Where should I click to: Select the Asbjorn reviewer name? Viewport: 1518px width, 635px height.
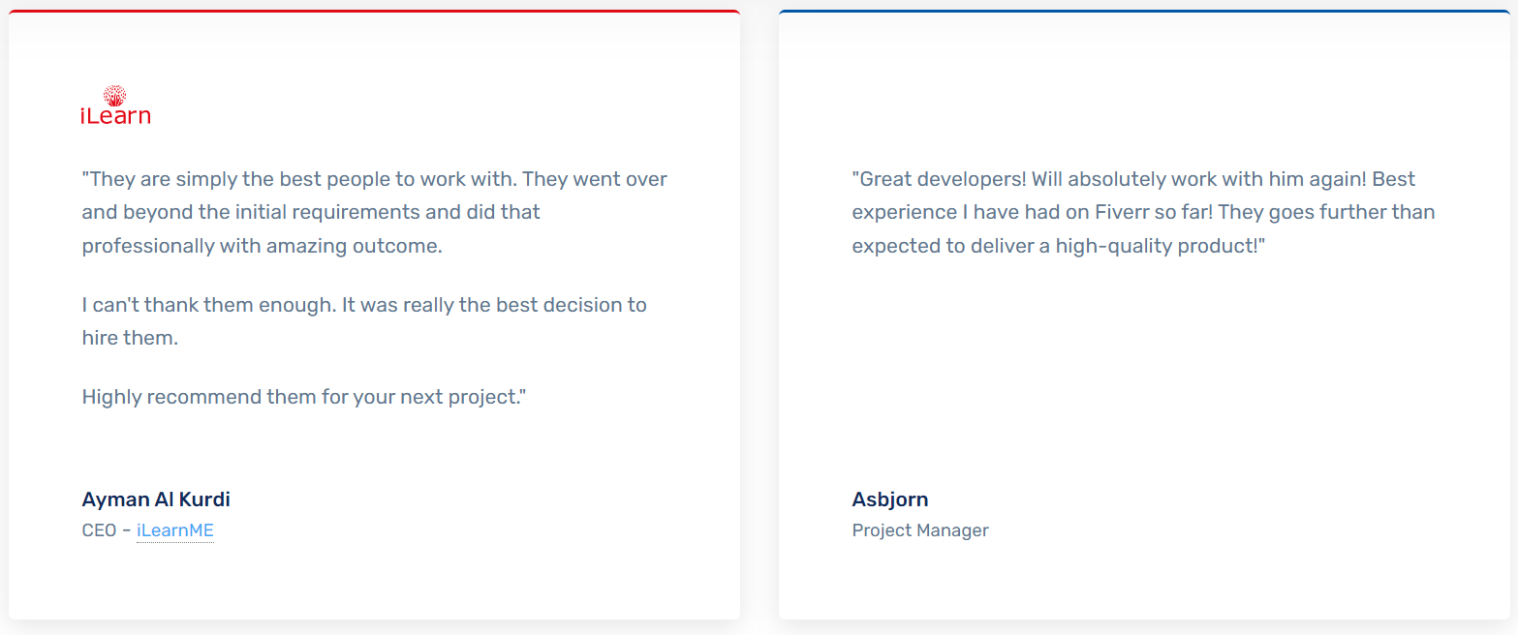[x=890, y=499]
